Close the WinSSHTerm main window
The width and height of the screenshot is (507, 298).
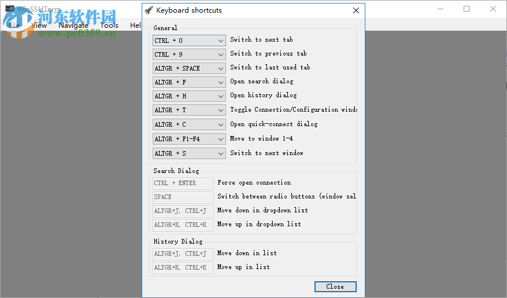(493, 9)
